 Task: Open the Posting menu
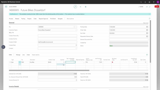pyautogui.click(x=23, y=19)
